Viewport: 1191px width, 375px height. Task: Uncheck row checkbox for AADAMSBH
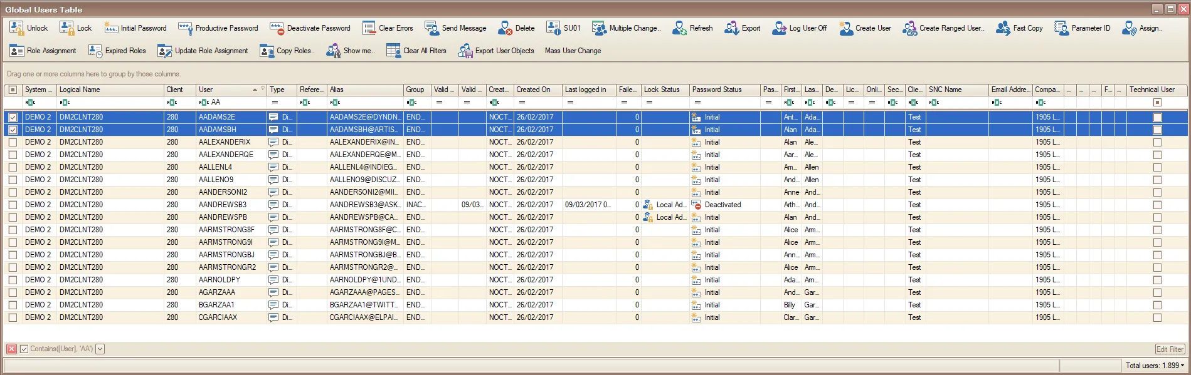tap(13, 130)
